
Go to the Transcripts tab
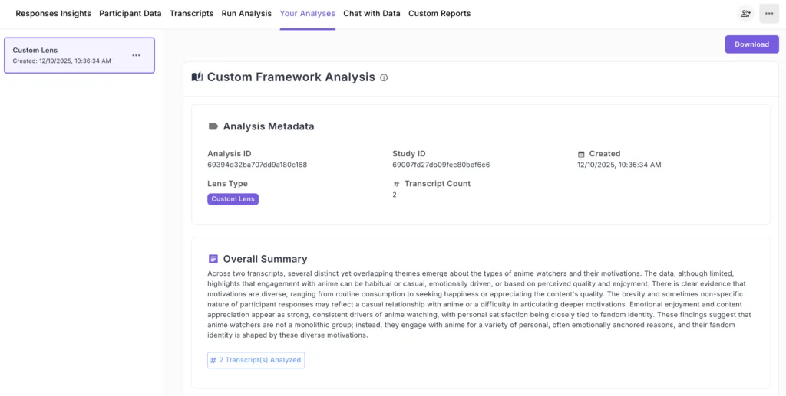pos(191,14)
